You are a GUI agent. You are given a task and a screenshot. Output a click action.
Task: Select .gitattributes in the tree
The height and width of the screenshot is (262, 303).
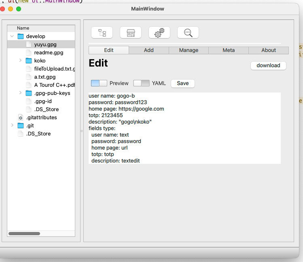coord(42,118)
